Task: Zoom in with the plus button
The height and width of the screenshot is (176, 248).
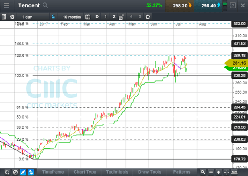Action: [219, 172]
